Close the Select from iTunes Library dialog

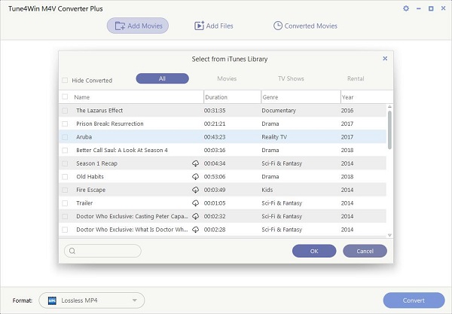(385, 59)
